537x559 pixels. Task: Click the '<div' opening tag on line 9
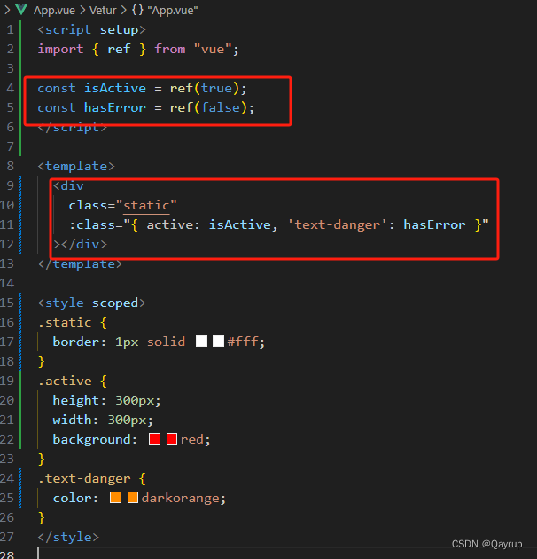pos(68,185)
